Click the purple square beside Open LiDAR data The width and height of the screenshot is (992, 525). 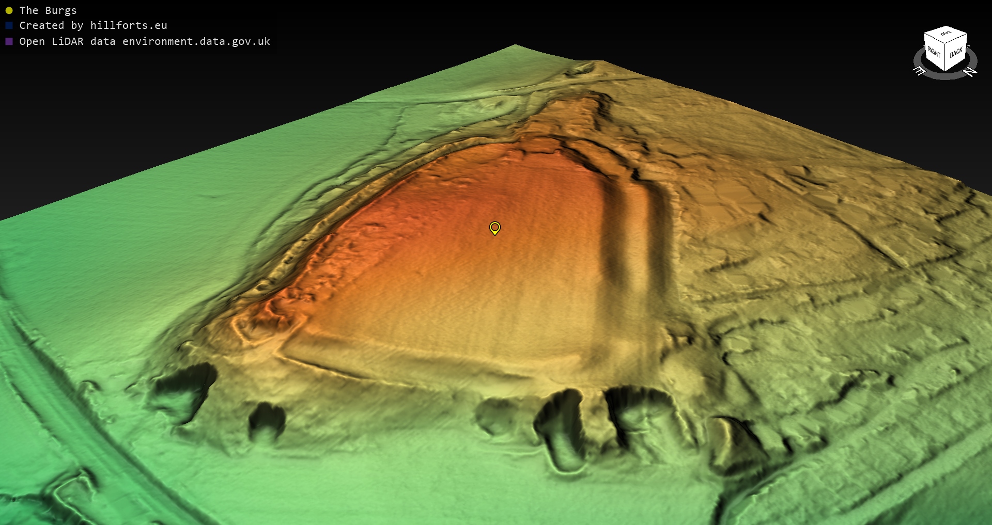[9, 41]
